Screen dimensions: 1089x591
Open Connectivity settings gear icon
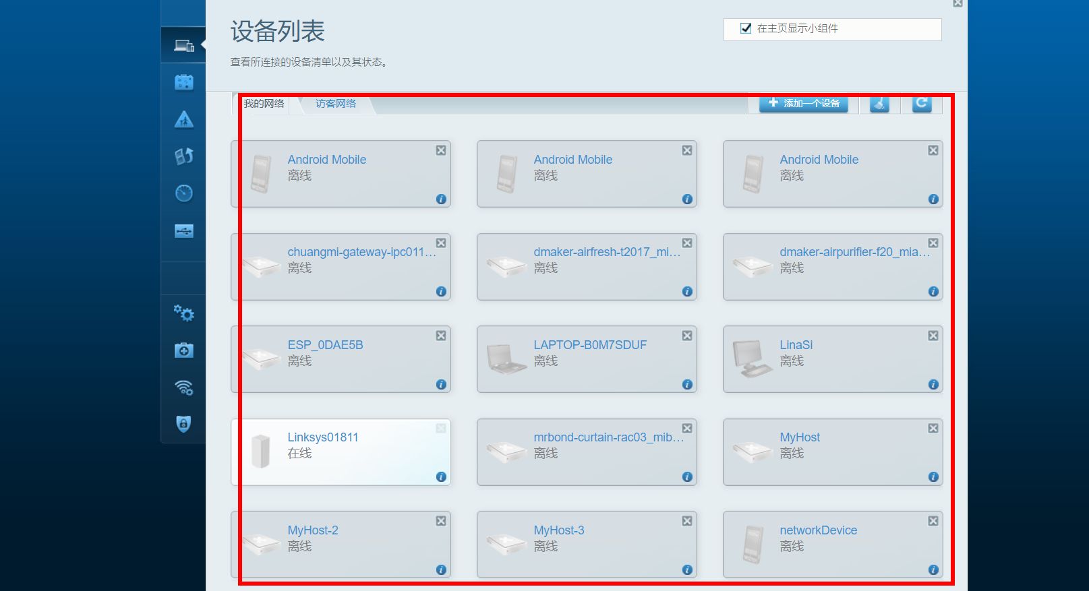pos(183,313)
